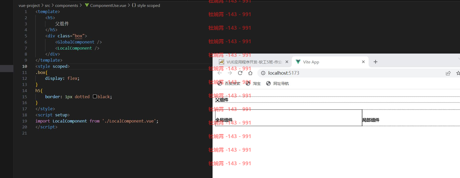Click line number 10 in the gutter
Image resolution: width=460 pixels, height=178 pixels.
click(25, 66)
